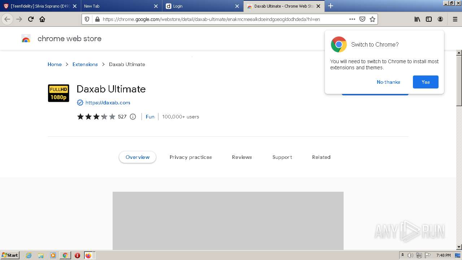Click the verified publisher badge icon
This screenshot has height=260, width=462.
click(x=80, y=103)
